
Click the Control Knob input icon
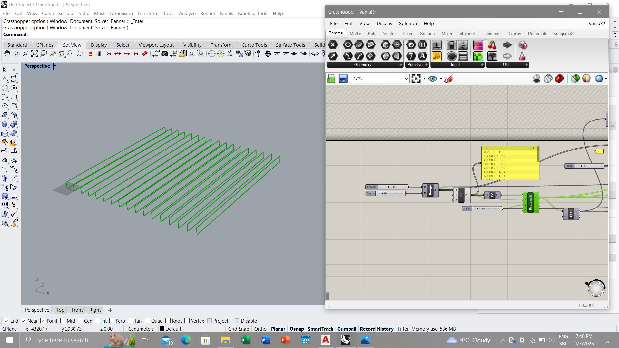[452, 56]
